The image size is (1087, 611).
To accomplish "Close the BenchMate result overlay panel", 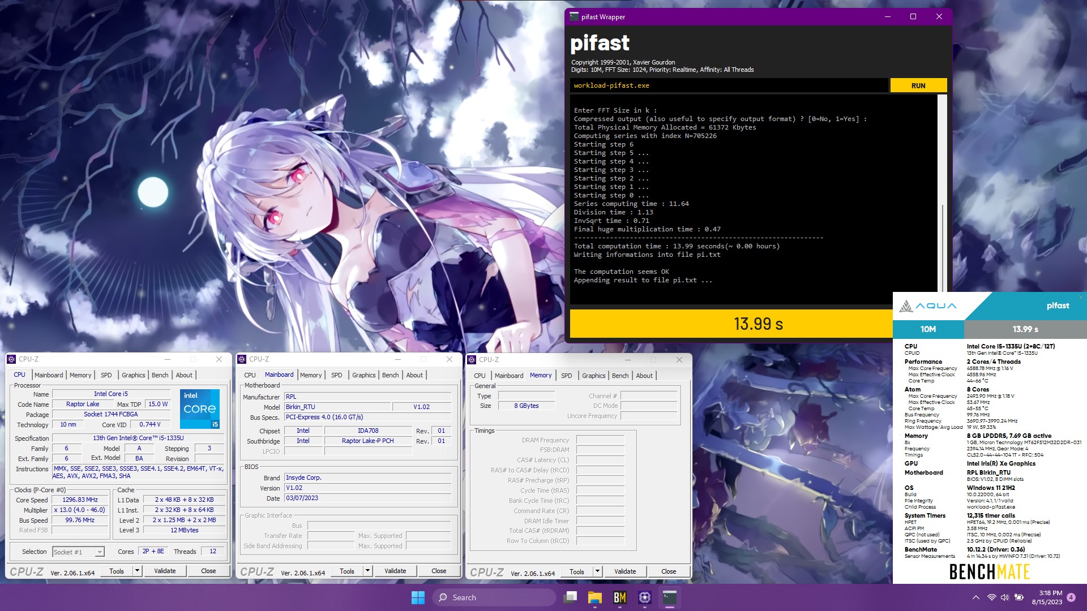I will [x=1081, y=297].
